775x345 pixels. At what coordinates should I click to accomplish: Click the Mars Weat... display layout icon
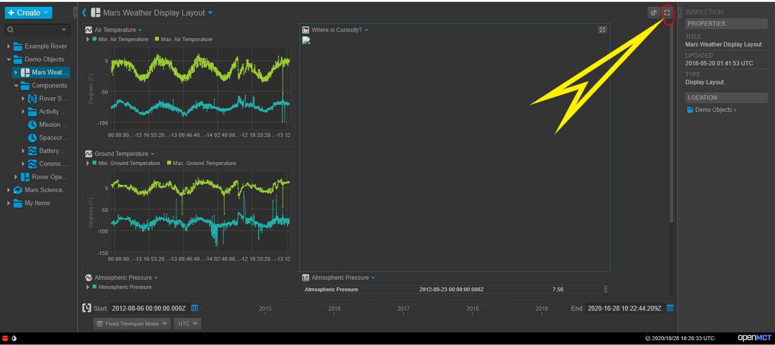pyautogui.click(x=25, y=73)
